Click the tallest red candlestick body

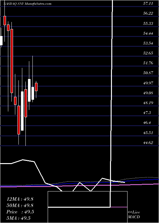pyautogui.click(x=12, y=61)
